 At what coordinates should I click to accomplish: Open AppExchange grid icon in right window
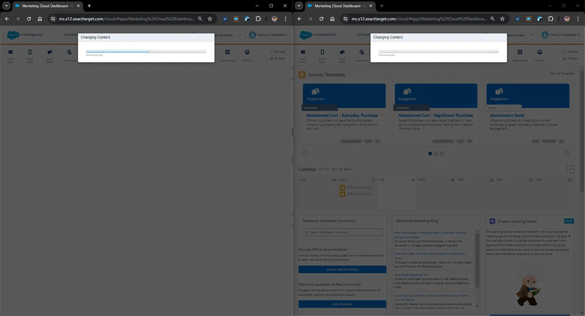(520, 52)
